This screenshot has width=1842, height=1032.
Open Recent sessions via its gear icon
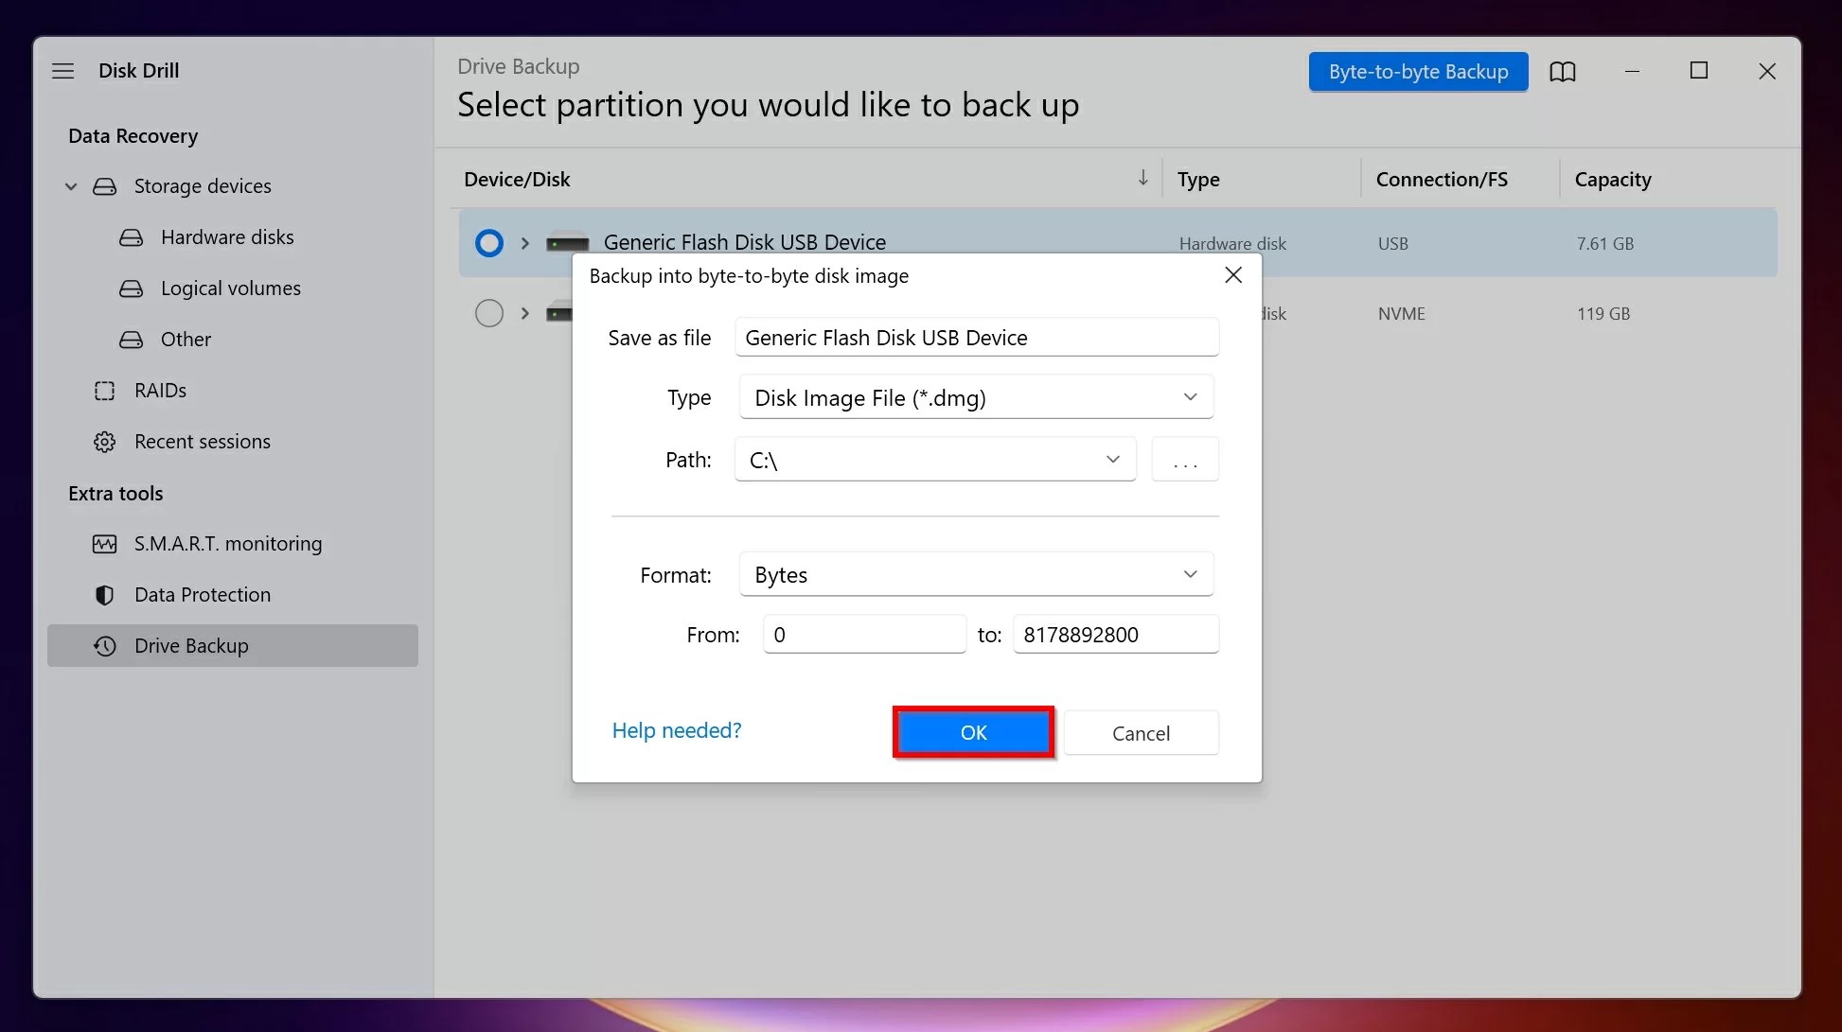[104, 441]
